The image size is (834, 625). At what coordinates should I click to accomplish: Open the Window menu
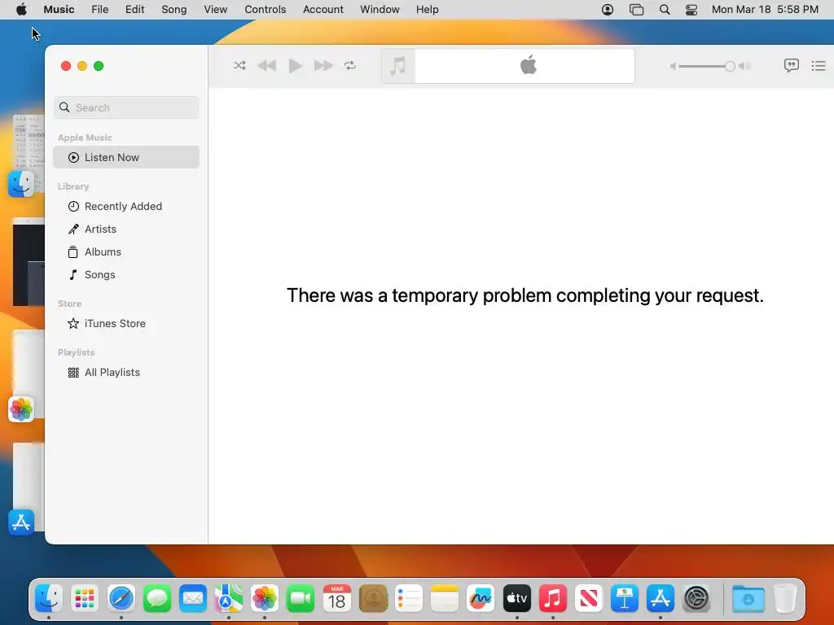pos(380,10)
